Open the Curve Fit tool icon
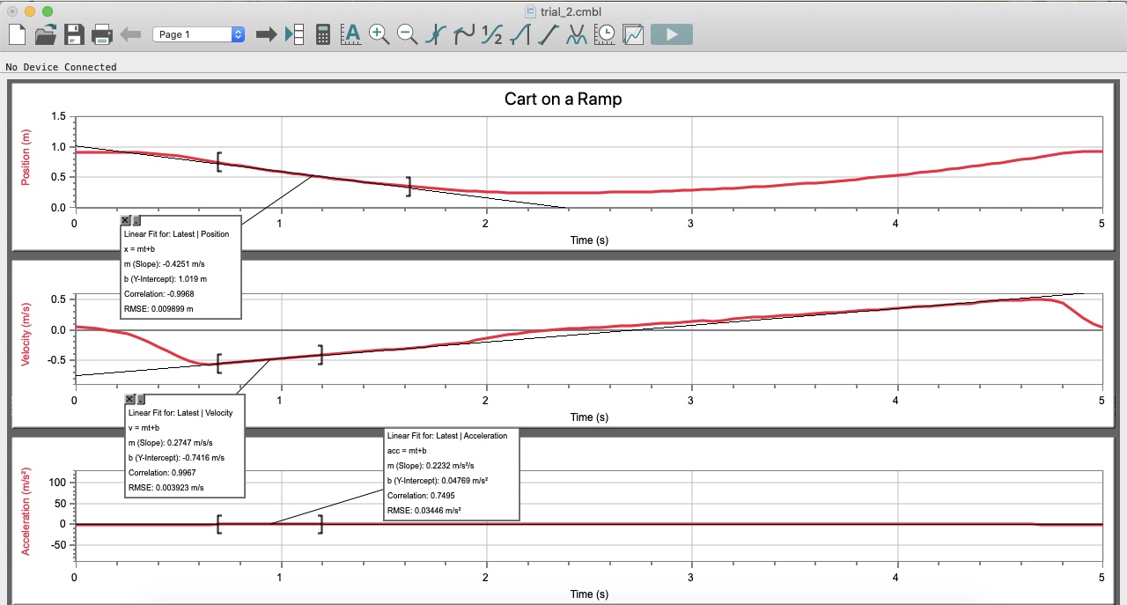The image size is (1127, 605). (577, 34)
